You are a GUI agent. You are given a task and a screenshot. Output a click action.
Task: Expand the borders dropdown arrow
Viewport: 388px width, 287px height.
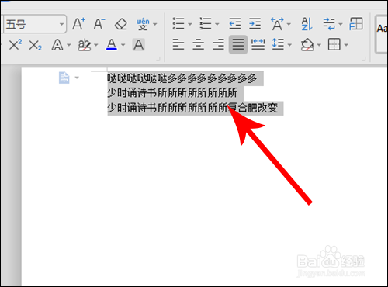(346, 45)
